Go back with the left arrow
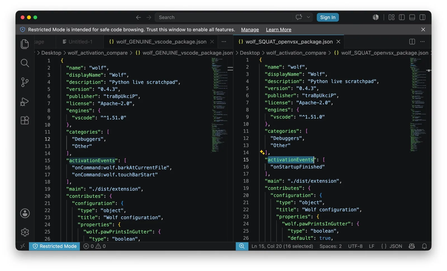447x271 pixels. 139,17
